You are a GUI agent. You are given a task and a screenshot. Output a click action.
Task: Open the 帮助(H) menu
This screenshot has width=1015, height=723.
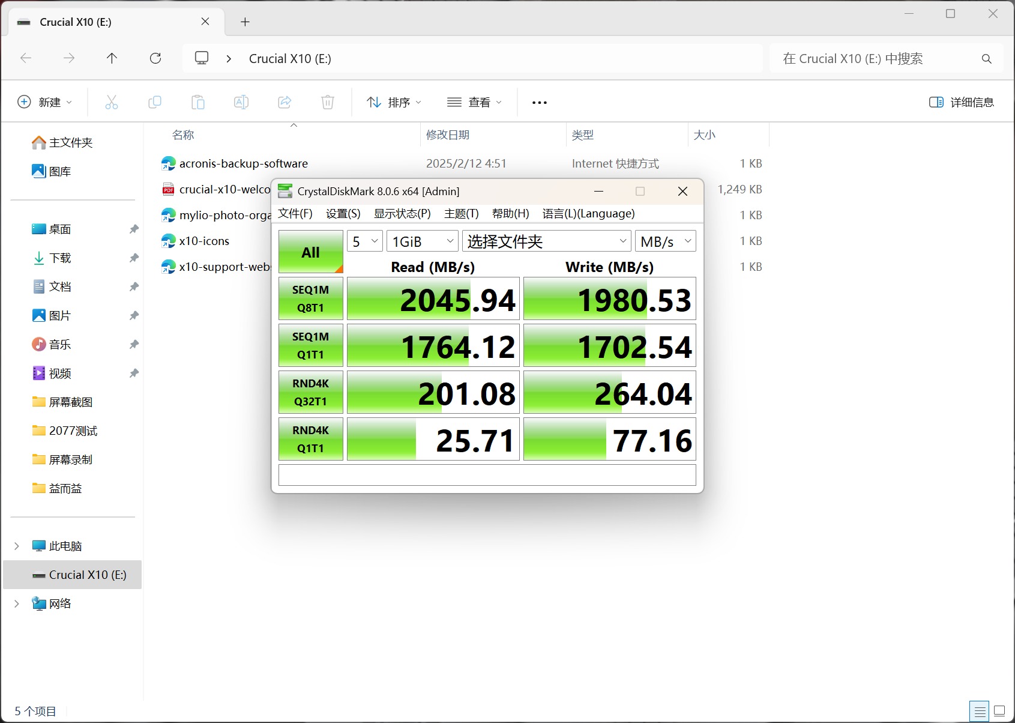[x=511, y=214]
